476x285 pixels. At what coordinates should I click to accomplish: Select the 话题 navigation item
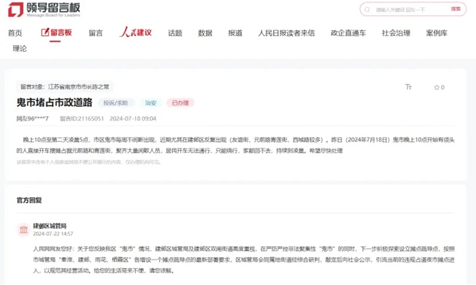175,33
